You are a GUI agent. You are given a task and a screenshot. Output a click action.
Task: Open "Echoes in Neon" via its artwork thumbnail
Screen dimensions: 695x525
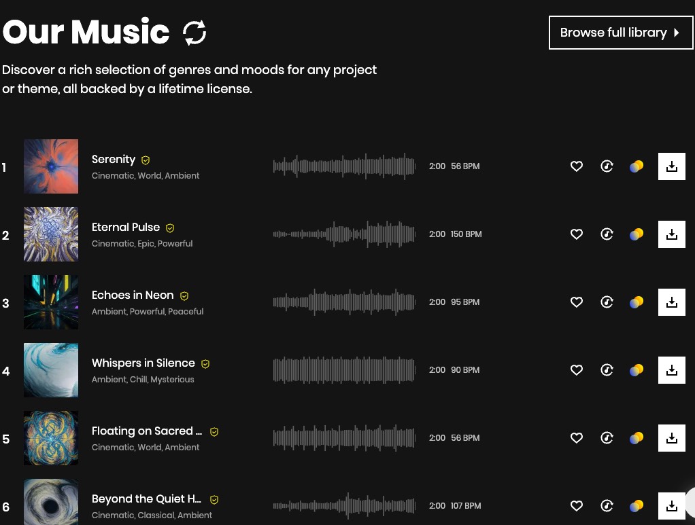(51, 302)
